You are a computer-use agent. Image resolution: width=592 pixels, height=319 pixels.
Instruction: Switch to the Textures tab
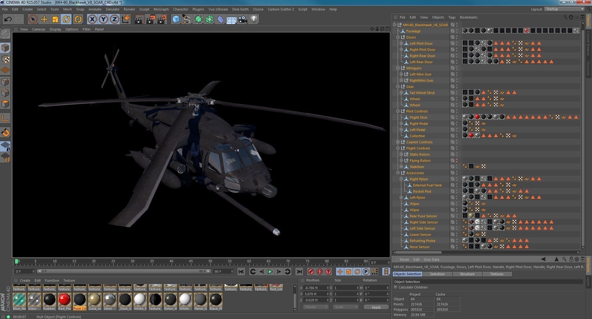pos(497,274)
